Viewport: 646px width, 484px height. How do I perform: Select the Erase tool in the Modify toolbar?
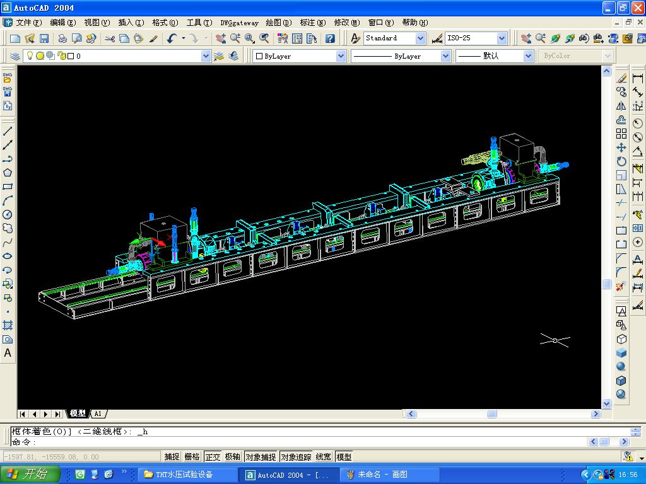click(x=621, y=78)
